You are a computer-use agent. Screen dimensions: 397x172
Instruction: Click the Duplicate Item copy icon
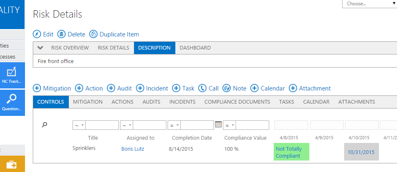coord(93,34)
